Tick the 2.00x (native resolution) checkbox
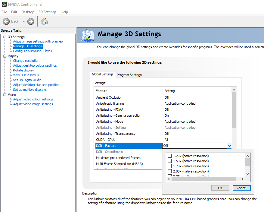 coord(169,171)
